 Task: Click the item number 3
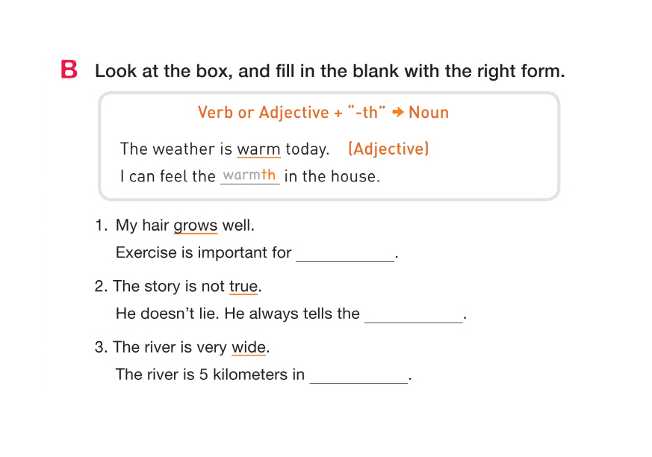(x=101, y=348)
